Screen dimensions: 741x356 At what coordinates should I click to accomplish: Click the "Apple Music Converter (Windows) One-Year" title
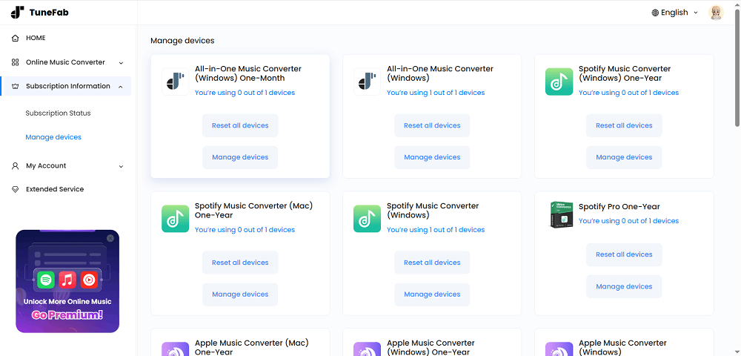(431, 347)
